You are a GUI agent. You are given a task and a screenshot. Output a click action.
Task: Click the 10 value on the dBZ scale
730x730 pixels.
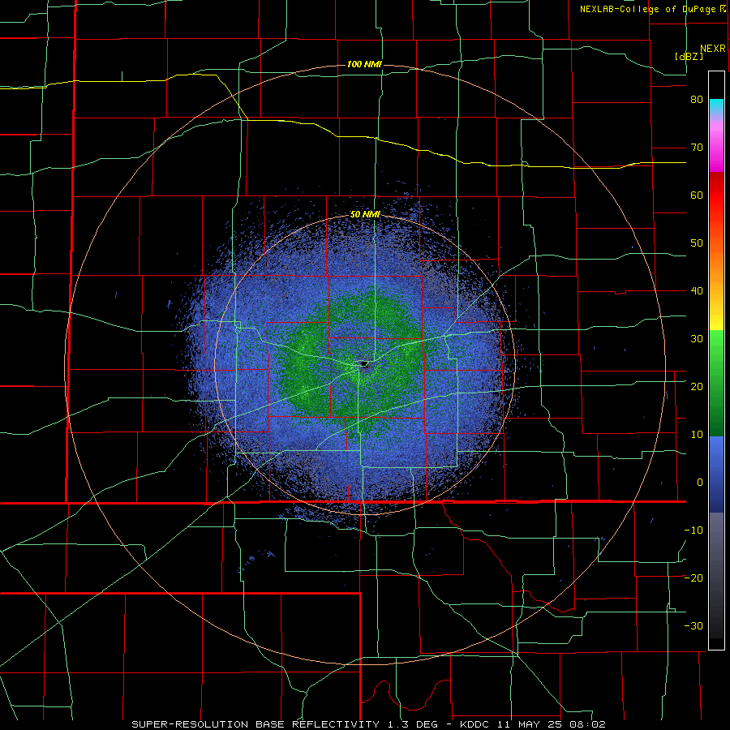[x=697, y=435]
